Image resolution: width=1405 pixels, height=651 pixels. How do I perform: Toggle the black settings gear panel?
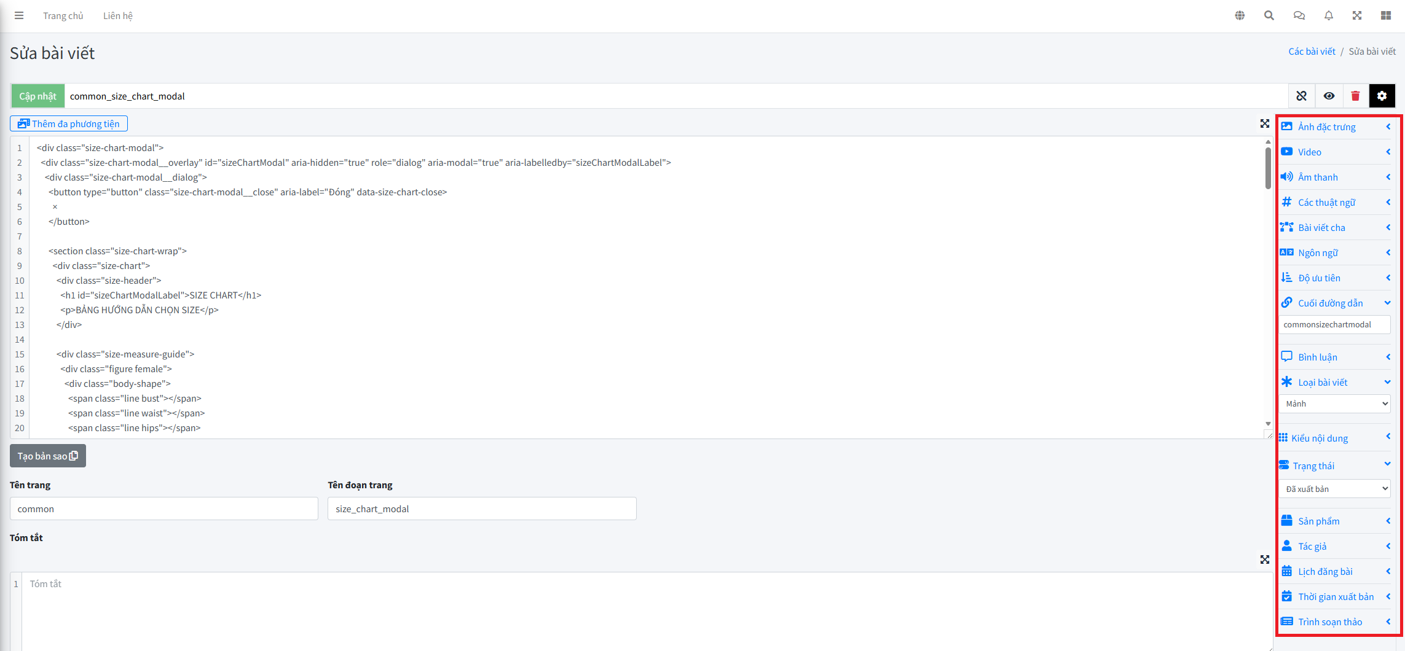[x=1382, y=96]
